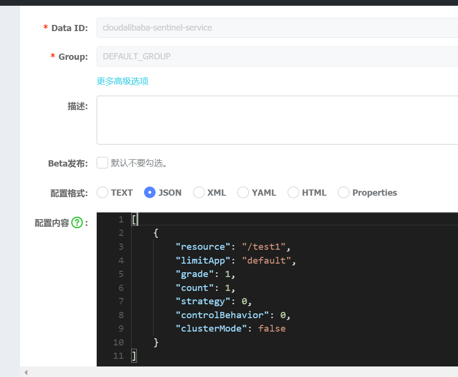This screenshot has height=377, width=458.
Task: Enable the Beta发布 checkbox
Action: (102, 163)
